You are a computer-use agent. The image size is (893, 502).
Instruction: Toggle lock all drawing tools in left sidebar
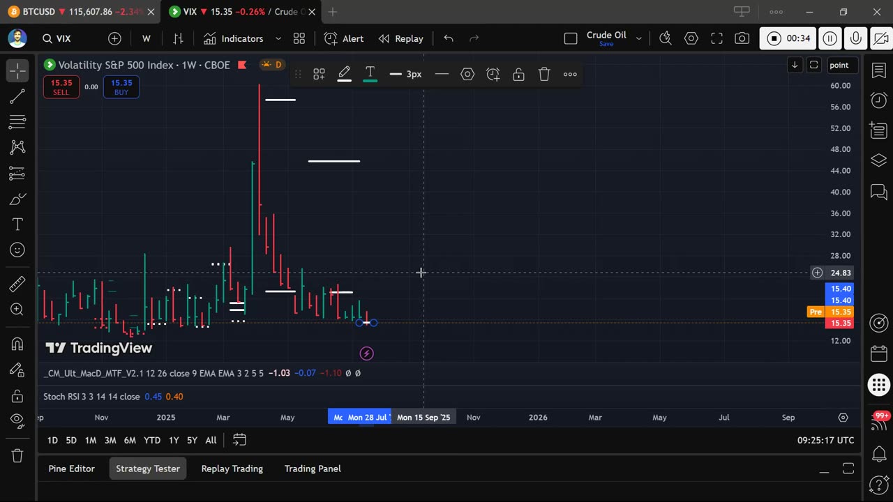pos(17,395)
